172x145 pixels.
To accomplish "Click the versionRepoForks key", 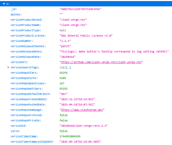I will tap(24, 78).
